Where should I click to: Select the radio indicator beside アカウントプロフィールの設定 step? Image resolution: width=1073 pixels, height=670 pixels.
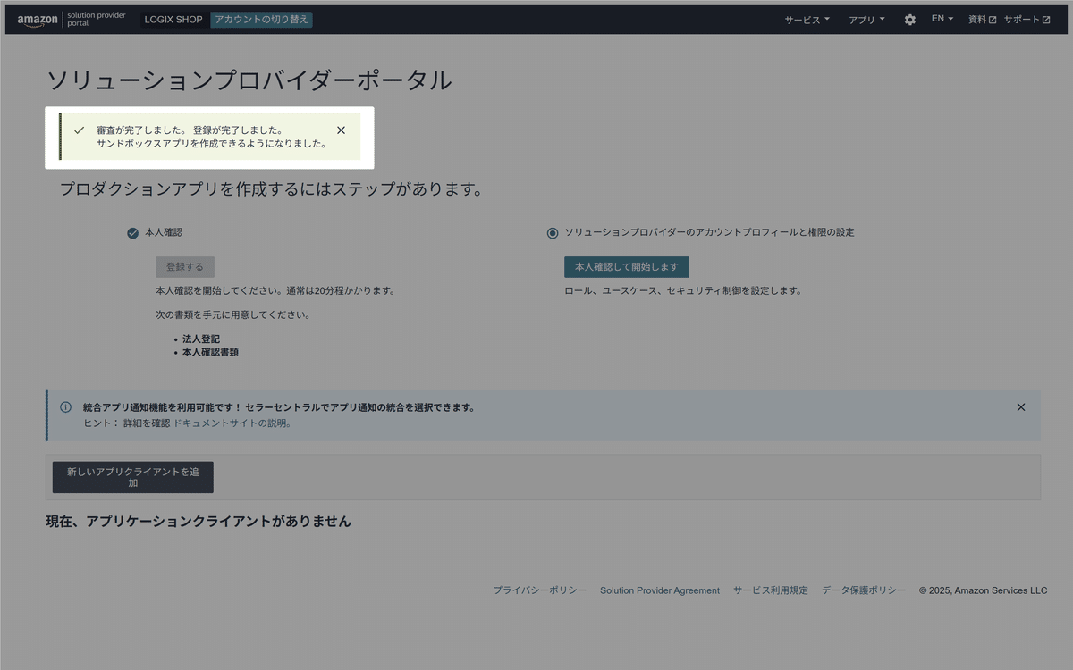pyautogui.click(x=552, y=232)
